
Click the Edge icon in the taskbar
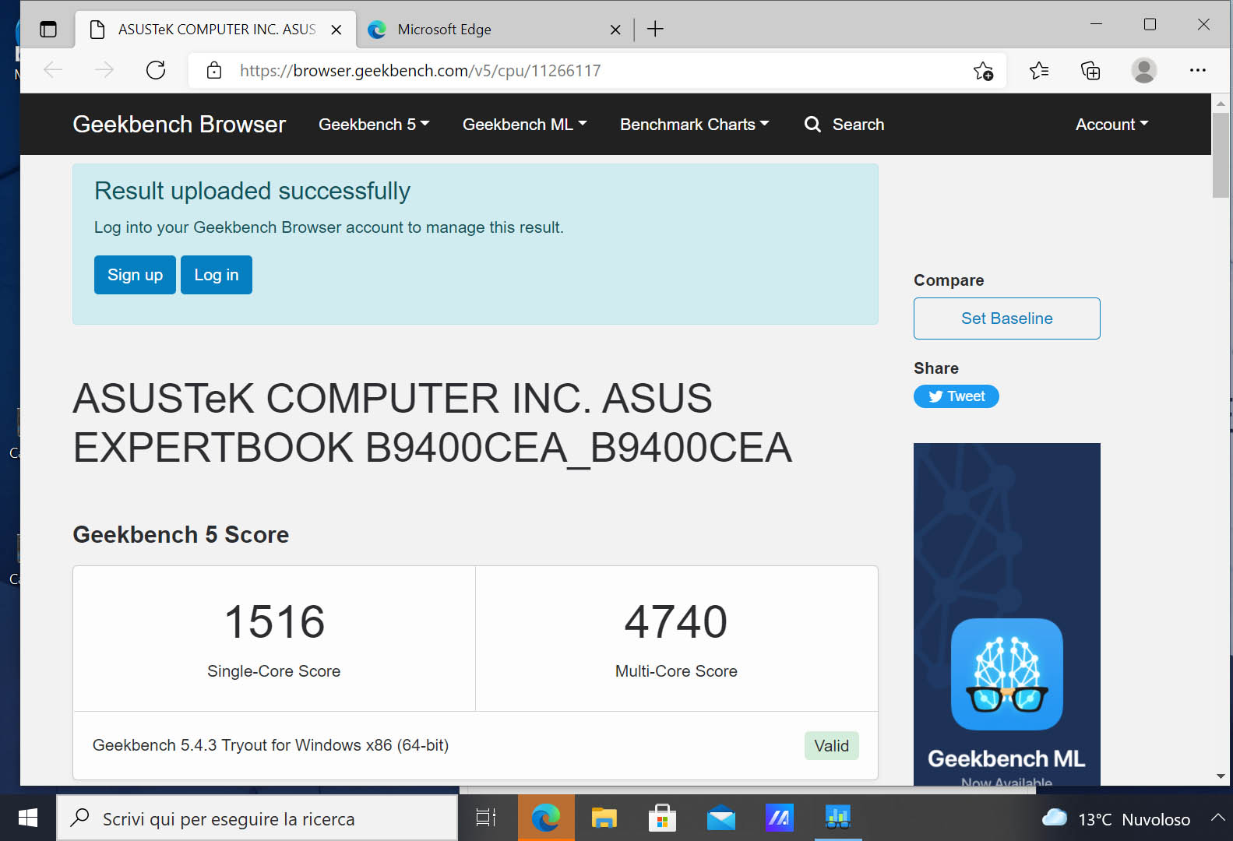546,818
